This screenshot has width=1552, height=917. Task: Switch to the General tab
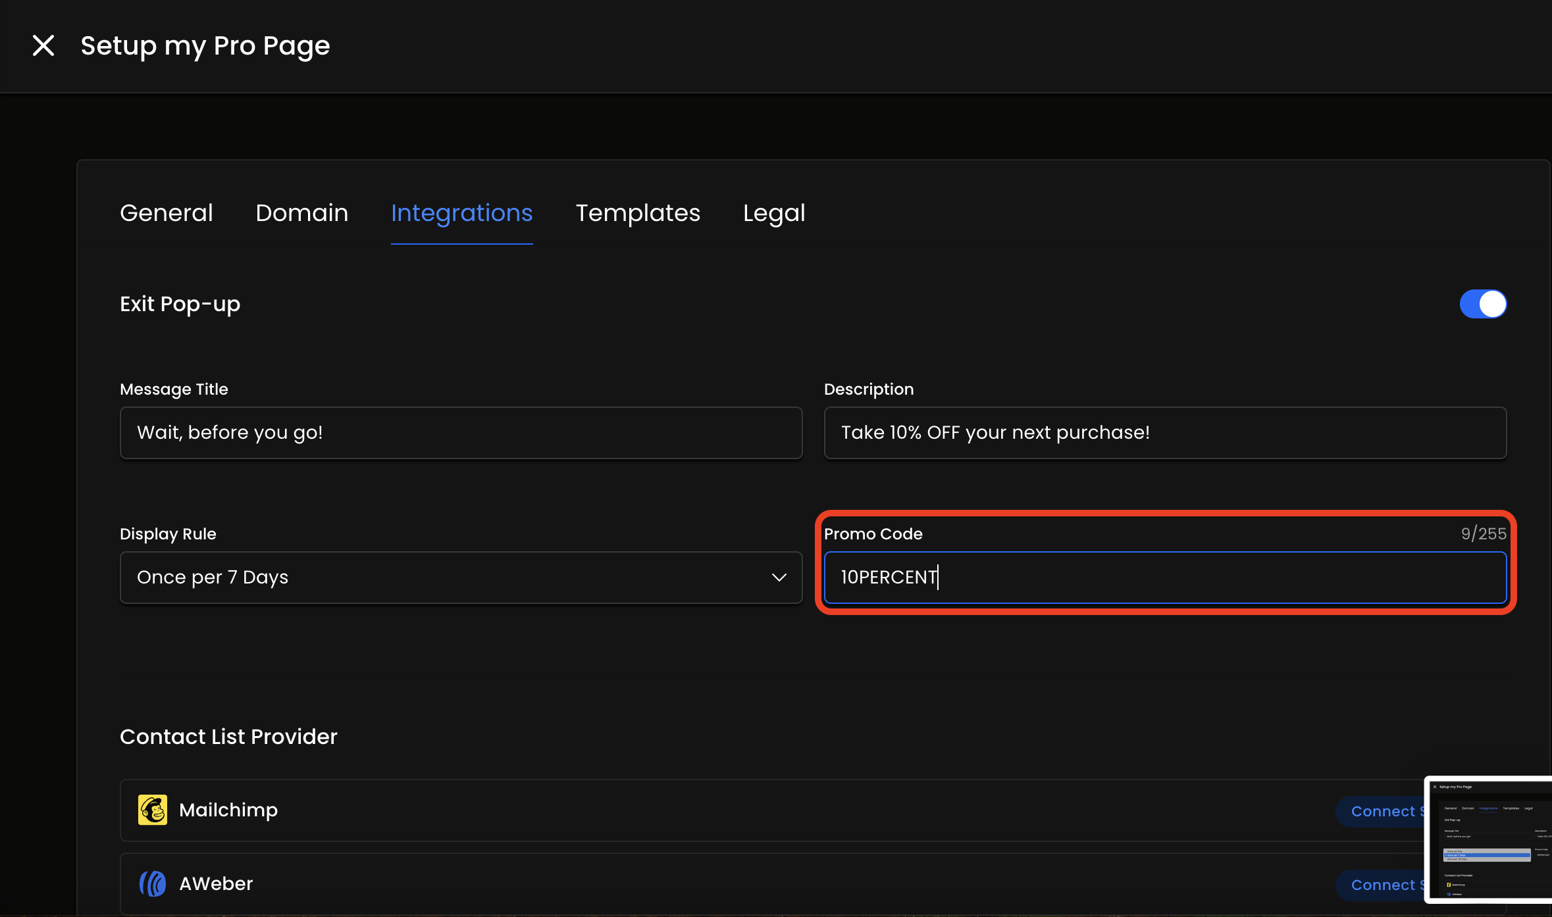[x=167, y=213]
